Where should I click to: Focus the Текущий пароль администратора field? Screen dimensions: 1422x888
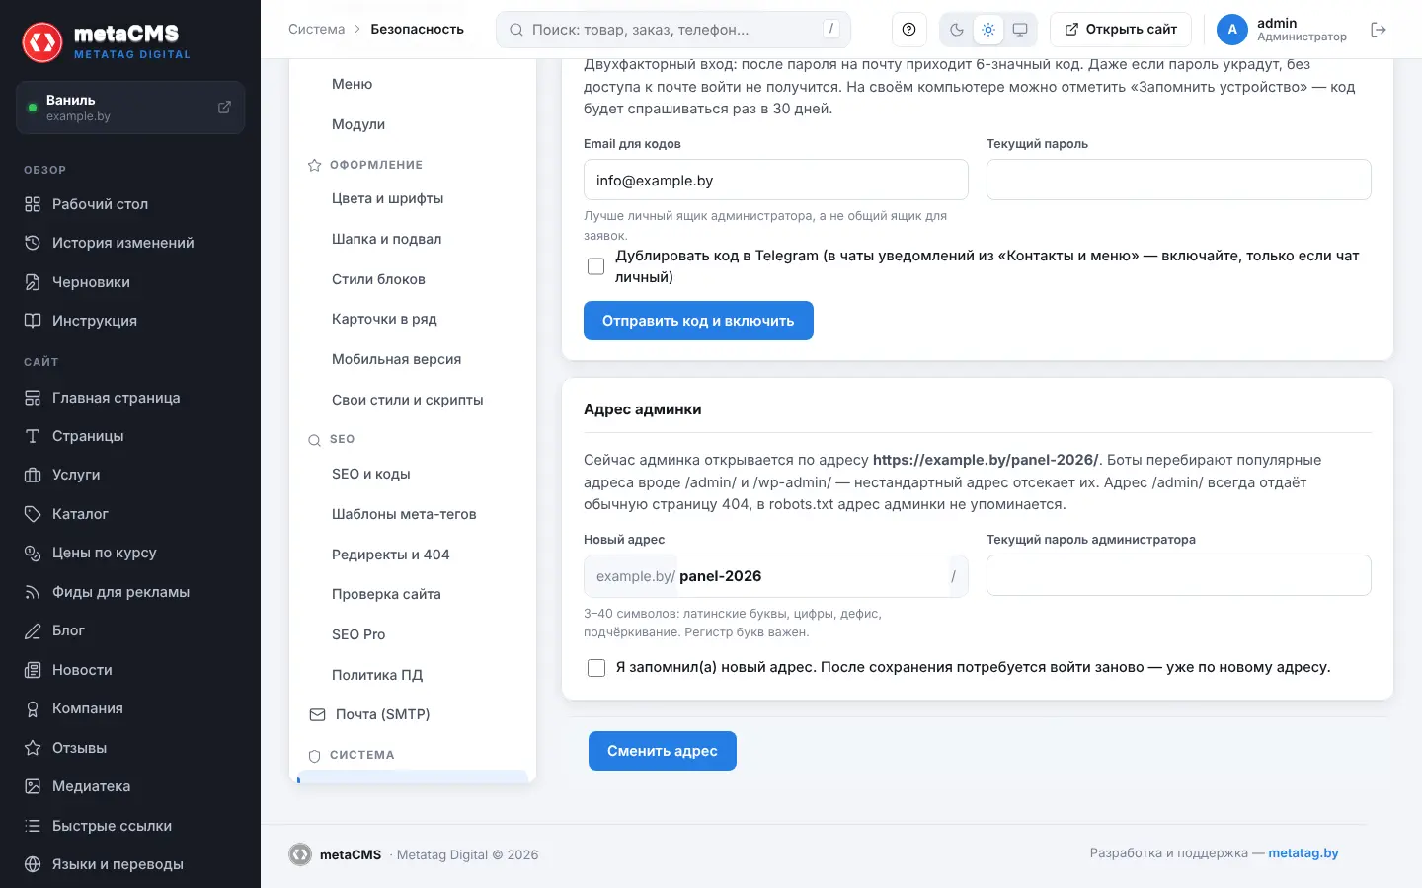click(1179, 575)
